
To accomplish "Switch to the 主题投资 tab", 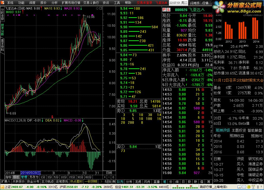I will tap(239, 130).
